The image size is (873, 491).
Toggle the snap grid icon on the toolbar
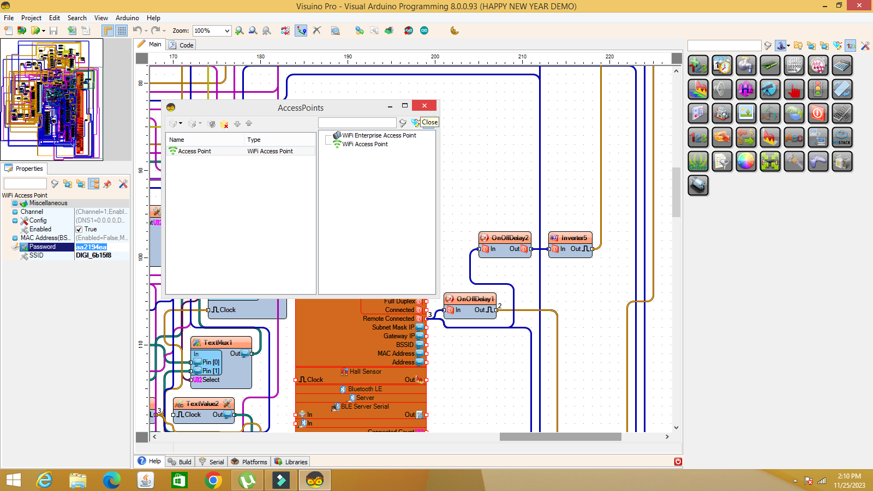121,31
